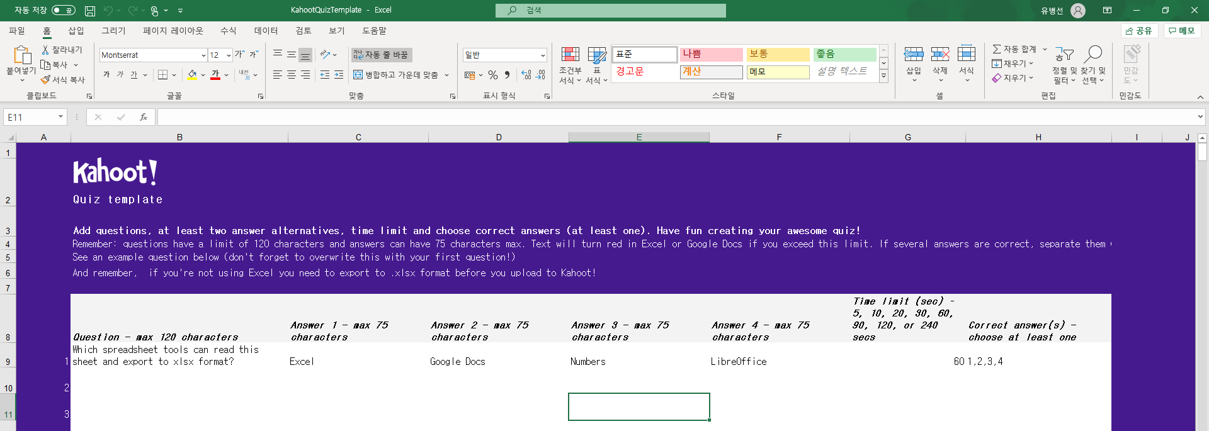Open the 페이지 레이아웃 tab
1209x431 pixels.
pyautogui.click(x=173, y=31)
